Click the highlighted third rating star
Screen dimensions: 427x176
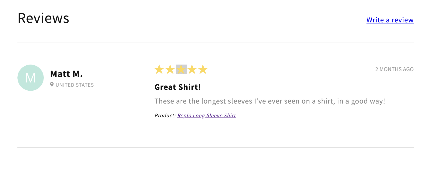(x=181, y=70)
